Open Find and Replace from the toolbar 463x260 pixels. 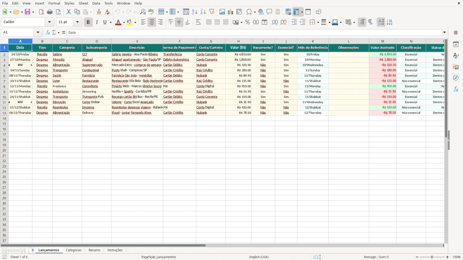tap(143, 12)
